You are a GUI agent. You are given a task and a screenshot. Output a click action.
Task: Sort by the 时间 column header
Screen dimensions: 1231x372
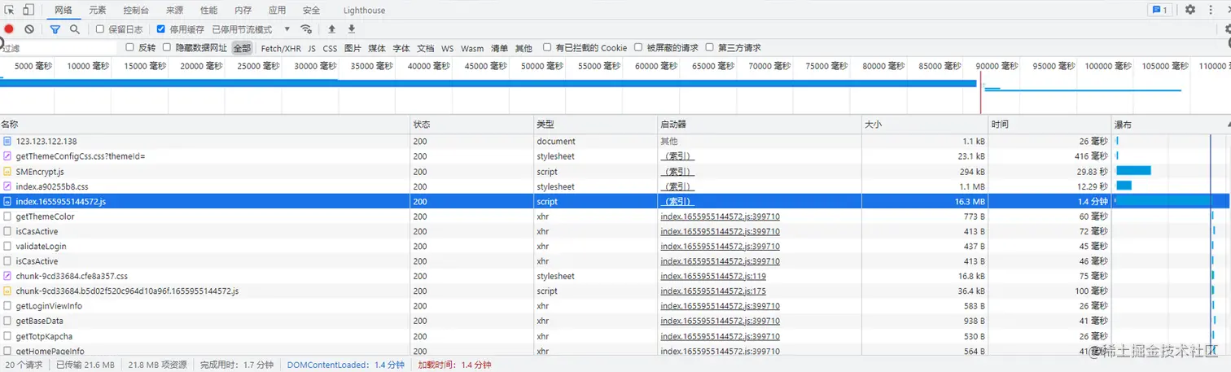pos(1049,125)
